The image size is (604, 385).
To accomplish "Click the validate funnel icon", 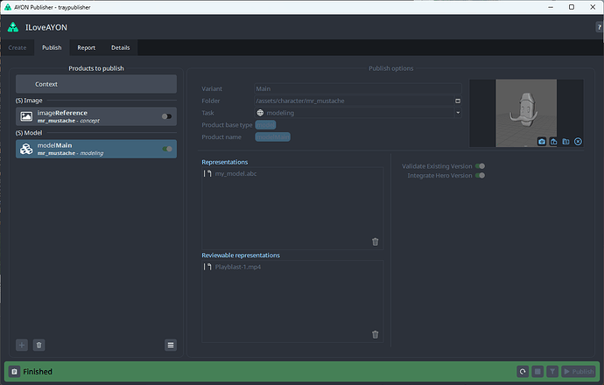I will [x=552, y=372].
